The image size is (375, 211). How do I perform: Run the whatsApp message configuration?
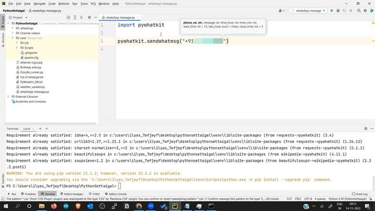[x=332, y=11]
